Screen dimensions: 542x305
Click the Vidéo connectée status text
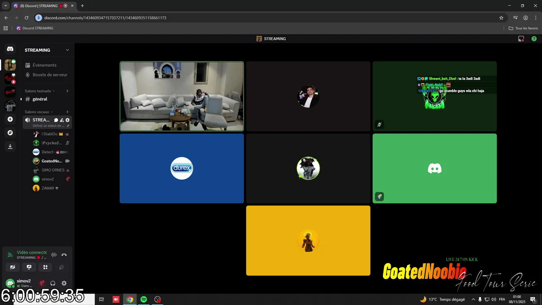click(32, 252)
